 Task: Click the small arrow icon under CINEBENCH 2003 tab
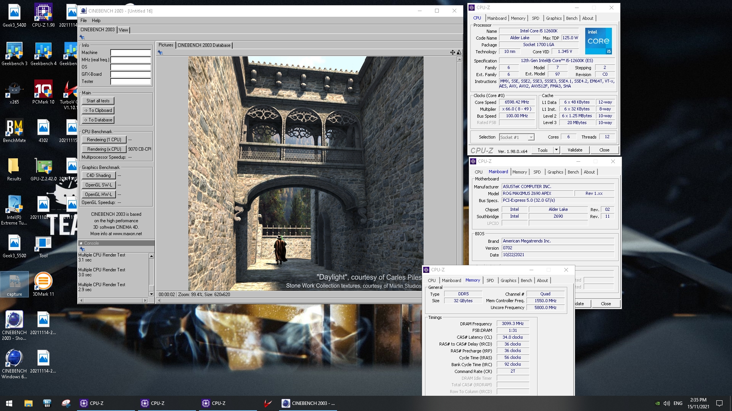click(x=82, y=37)
